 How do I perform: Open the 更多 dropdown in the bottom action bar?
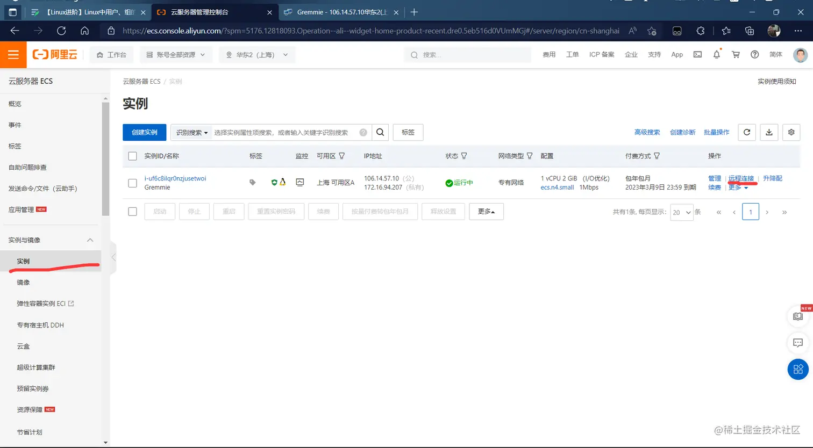point(486,212)
